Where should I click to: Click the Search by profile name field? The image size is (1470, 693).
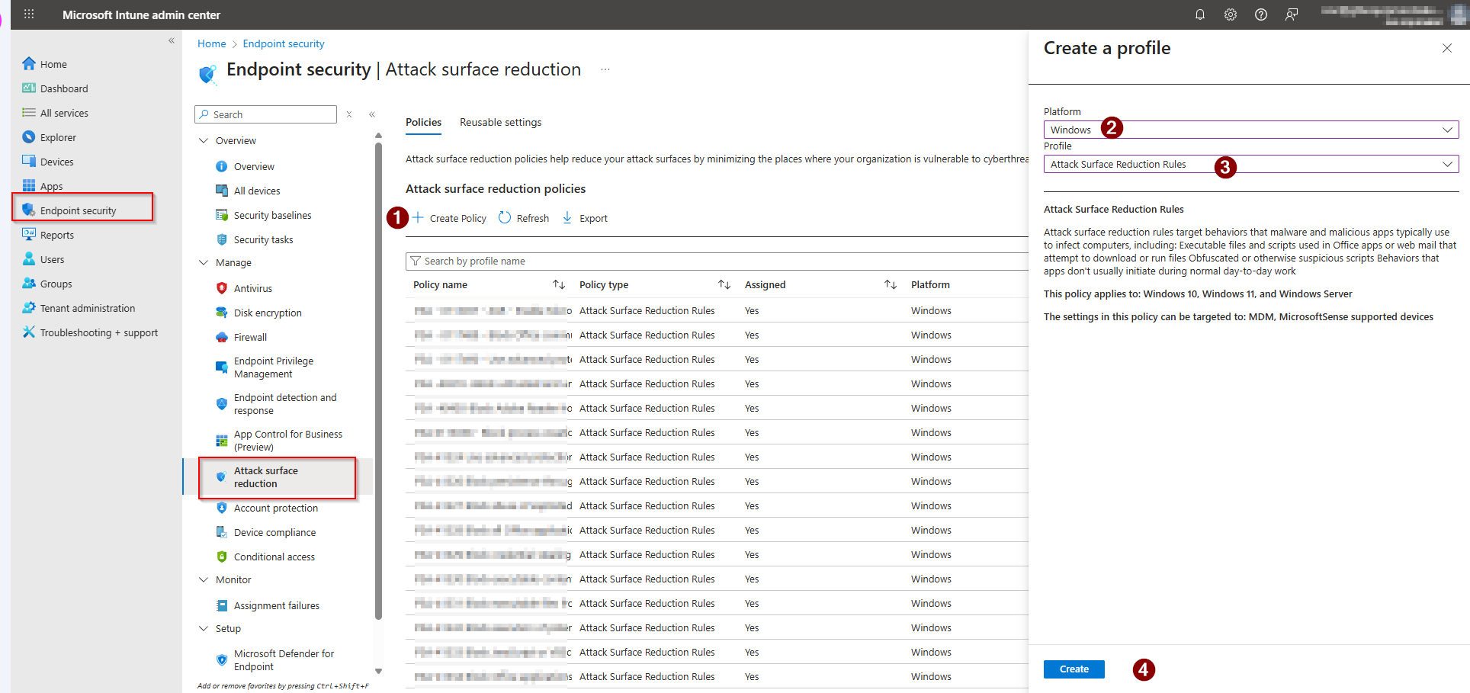click(717, 261)
